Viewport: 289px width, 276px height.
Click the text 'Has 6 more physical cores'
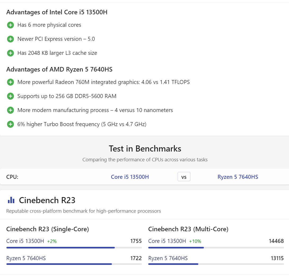click(49, 25)
